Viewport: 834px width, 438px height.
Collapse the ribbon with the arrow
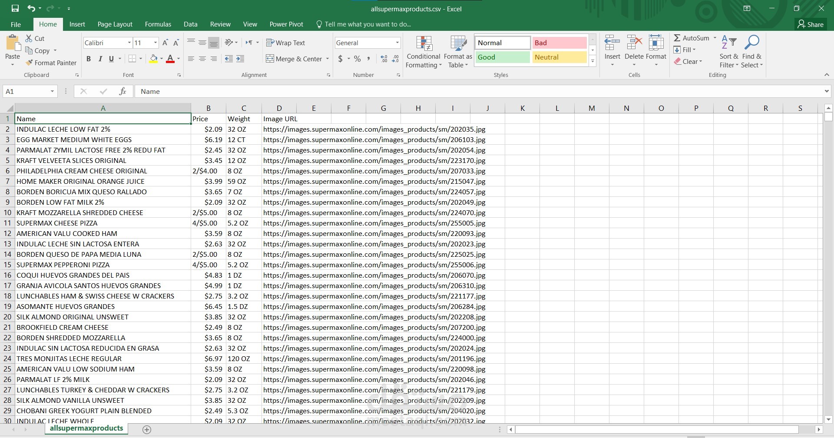pos(827,75)
